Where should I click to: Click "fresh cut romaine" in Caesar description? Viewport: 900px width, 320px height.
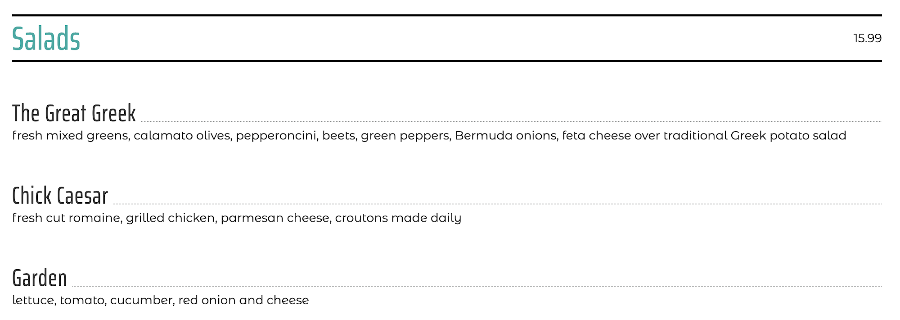67,218
